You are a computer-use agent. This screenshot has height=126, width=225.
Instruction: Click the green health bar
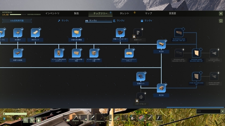[15, 114]
